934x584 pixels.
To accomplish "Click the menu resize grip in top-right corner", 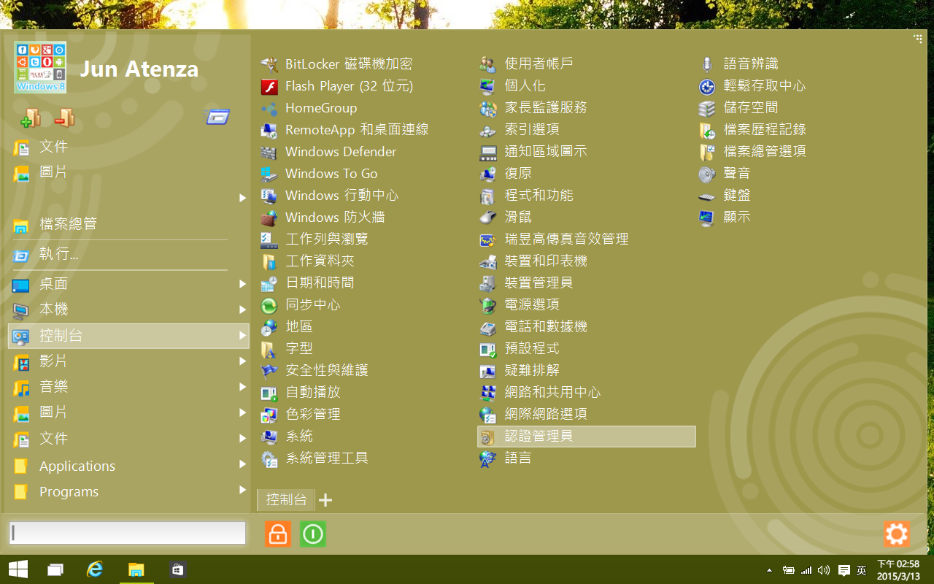I will [x=918, y=38].
